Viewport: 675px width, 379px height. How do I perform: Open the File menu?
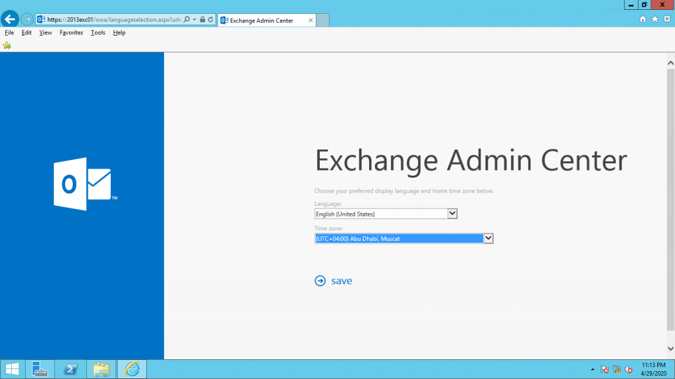click(x=9, y=33)
